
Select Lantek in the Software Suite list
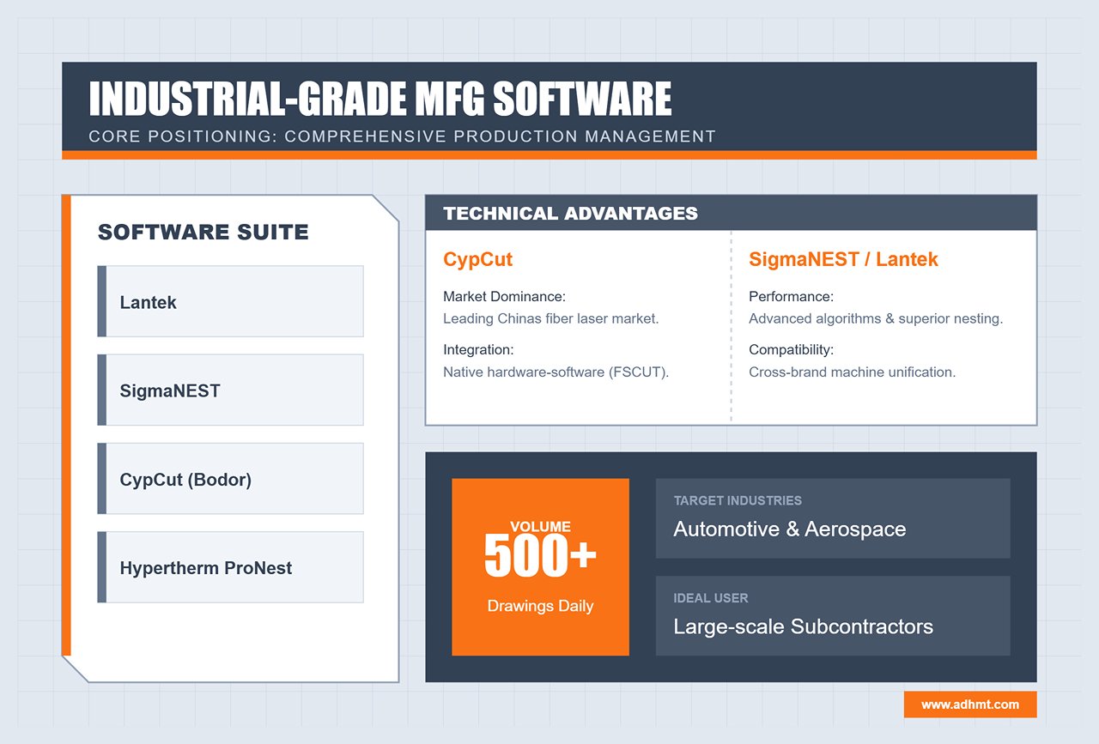tap(230, 302)
